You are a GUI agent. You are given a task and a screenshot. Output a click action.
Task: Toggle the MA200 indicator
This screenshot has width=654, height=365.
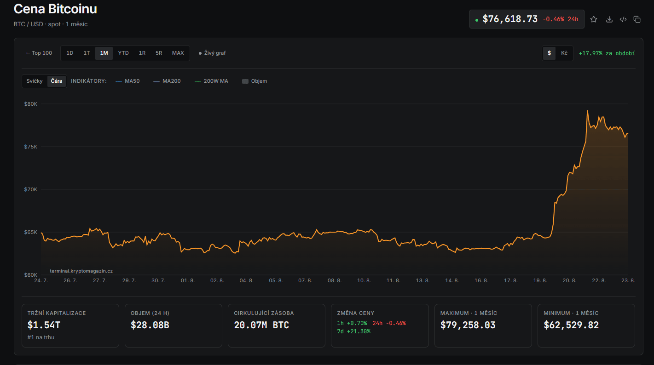click(167, 81)
